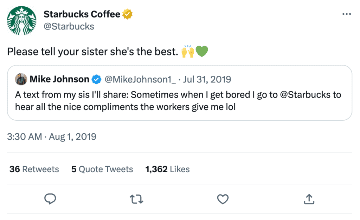Click Mike Johnson's small profile picture
This screenshot has width=360, height=220.
pyautogui.click(x=21, y=79)
